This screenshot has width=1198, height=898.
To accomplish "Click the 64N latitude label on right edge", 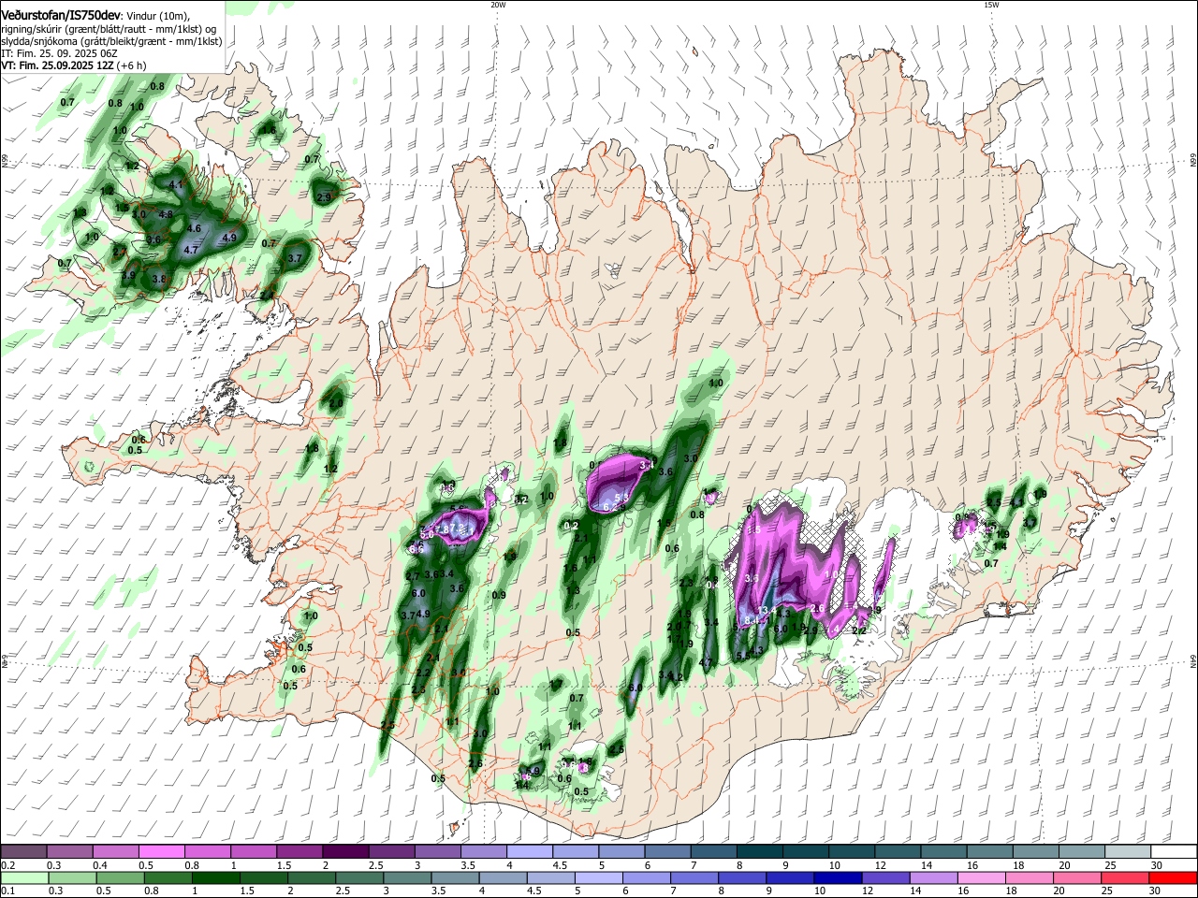I will [x=1193, y=660].
